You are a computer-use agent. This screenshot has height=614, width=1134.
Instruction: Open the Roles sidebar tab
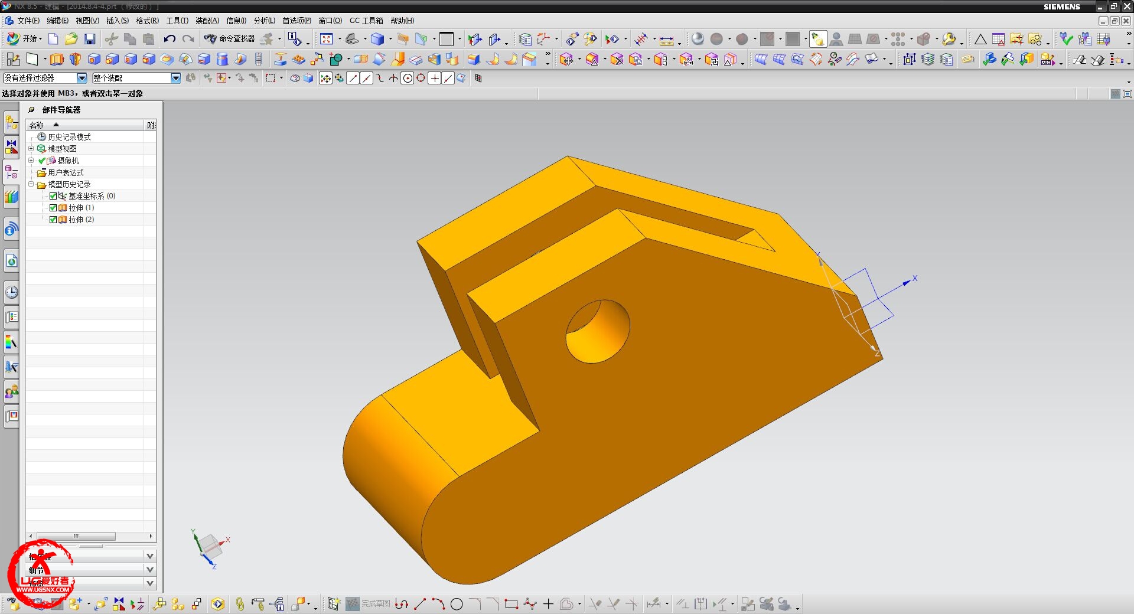point(12,391)
